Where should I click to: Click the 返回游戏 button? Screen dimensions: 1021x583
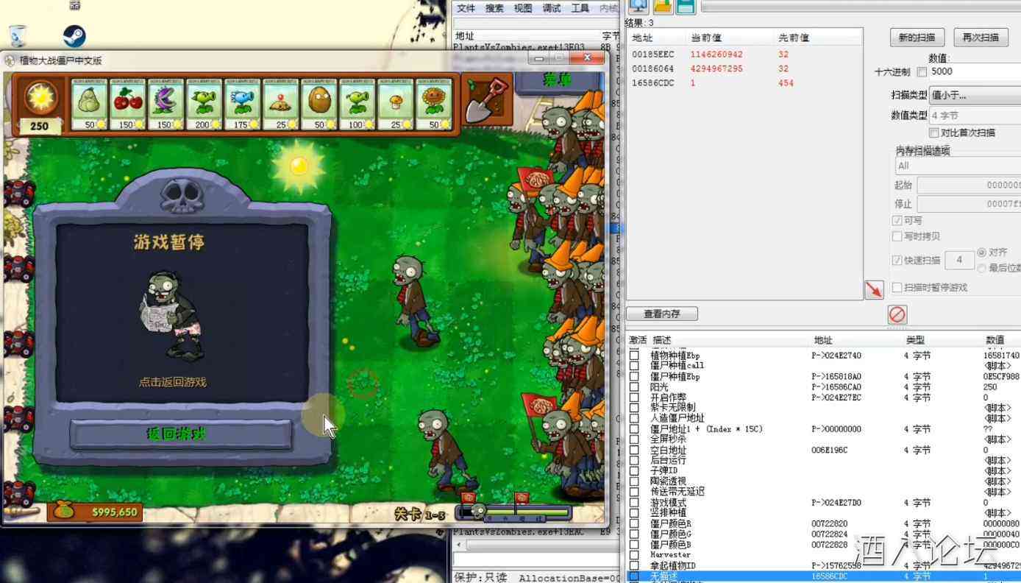181,434
